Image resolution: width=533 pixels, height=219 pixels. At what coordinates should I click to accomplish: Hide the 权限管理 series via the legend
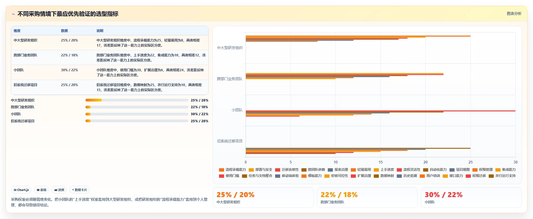[482, 170]
